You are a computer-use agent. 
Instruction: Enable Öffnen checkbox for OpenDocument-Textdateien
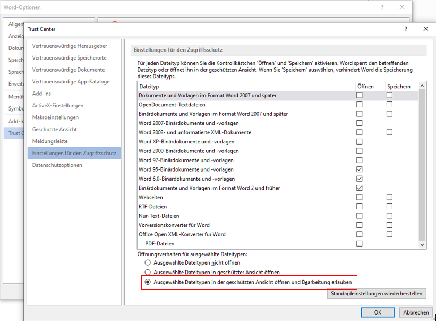[360, 105]
